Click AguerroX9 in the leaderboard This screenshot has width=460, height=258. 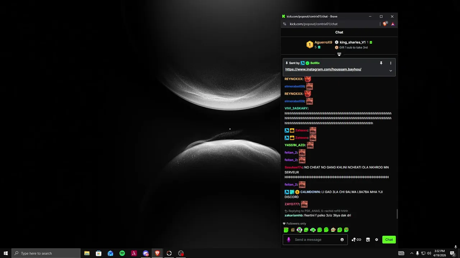click(x=323, y=42)
